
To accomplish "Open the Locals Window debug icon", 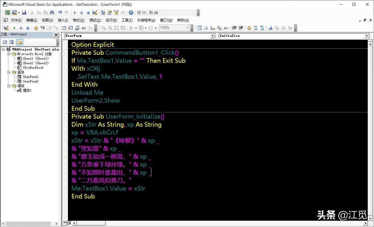I will [64, 28].
